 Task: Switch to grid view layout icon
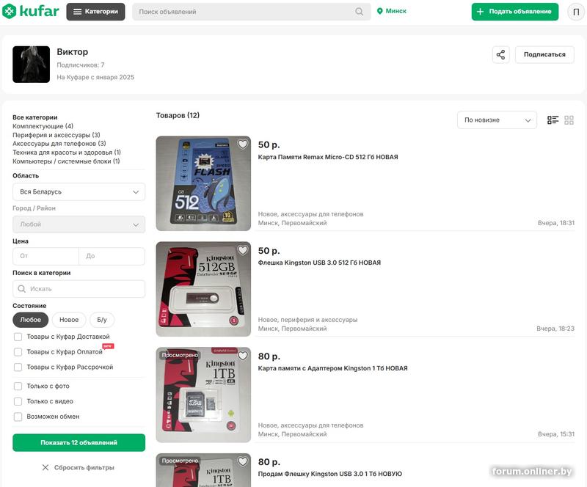[x=569, y=120]
